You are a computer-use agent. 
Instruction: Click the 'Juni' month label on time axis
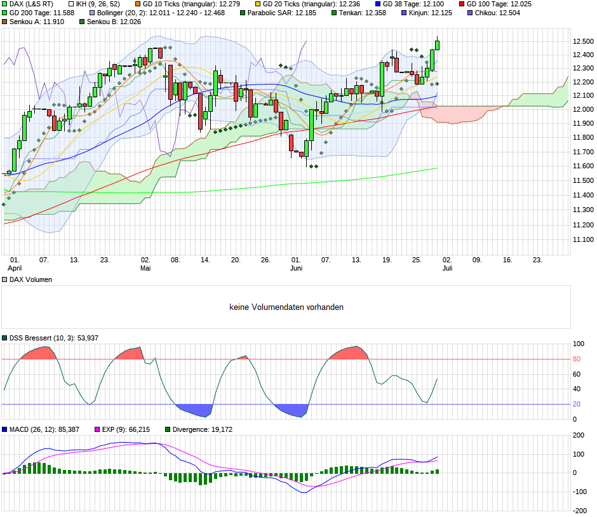pyautogui.click(x=296, y=269)
